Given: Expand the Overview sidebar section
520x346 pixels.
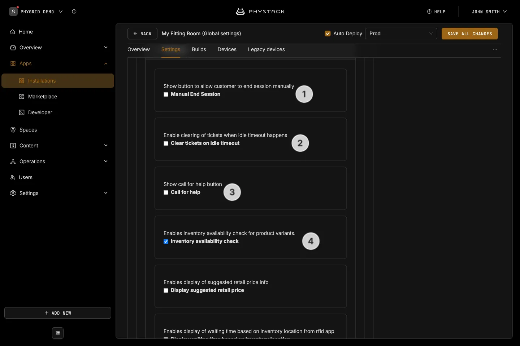Looking at the screenshot, I should (x=106, y=48).
